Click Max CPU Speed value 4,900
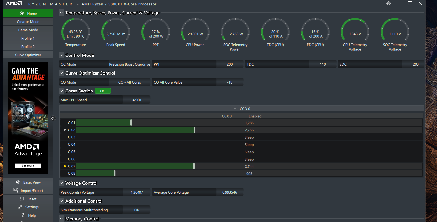437x222 pixels. tap(137, 100)
